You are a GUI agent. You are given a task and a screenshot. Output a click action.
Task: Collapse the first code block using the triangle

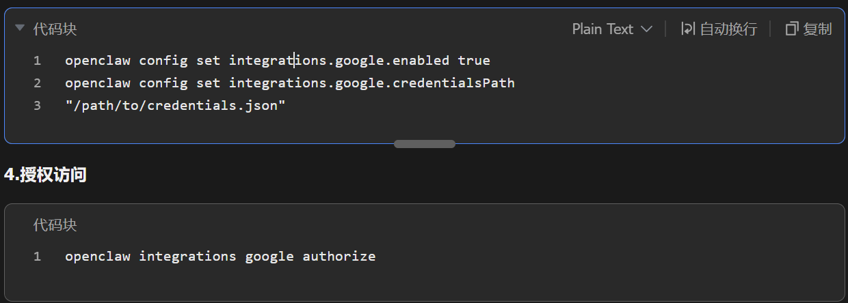(20, 28)
